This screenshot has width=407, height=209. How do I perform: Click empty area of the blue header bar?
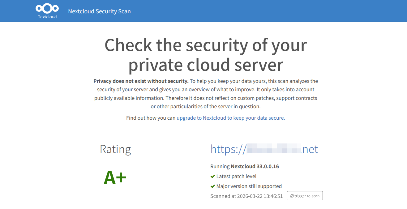(263, 11)
